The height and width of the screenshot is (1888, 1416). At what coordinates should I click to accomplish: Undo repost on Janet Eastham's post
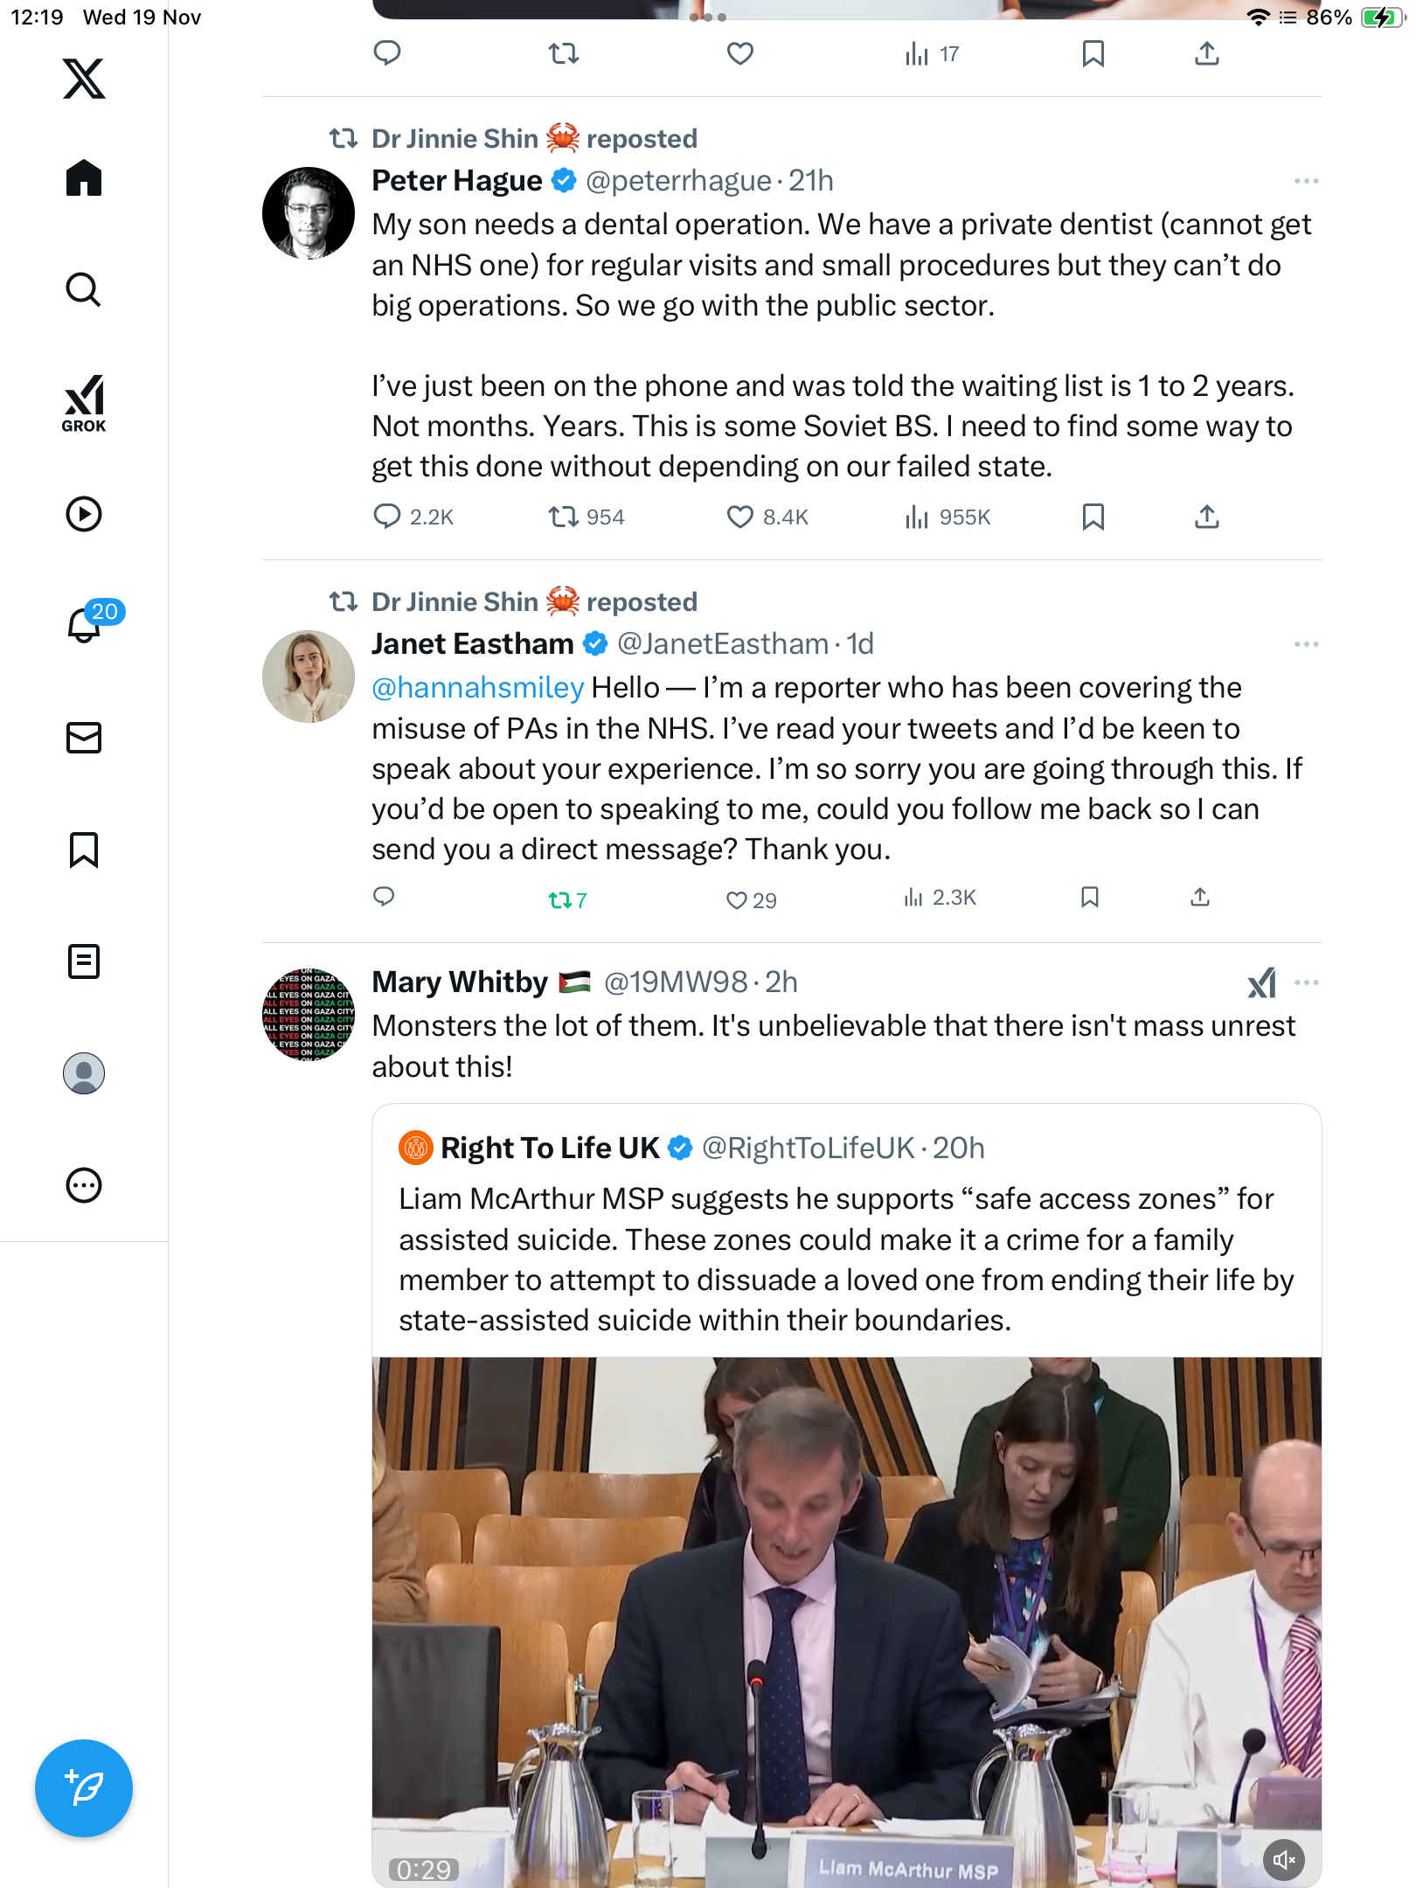pos(560,899)
